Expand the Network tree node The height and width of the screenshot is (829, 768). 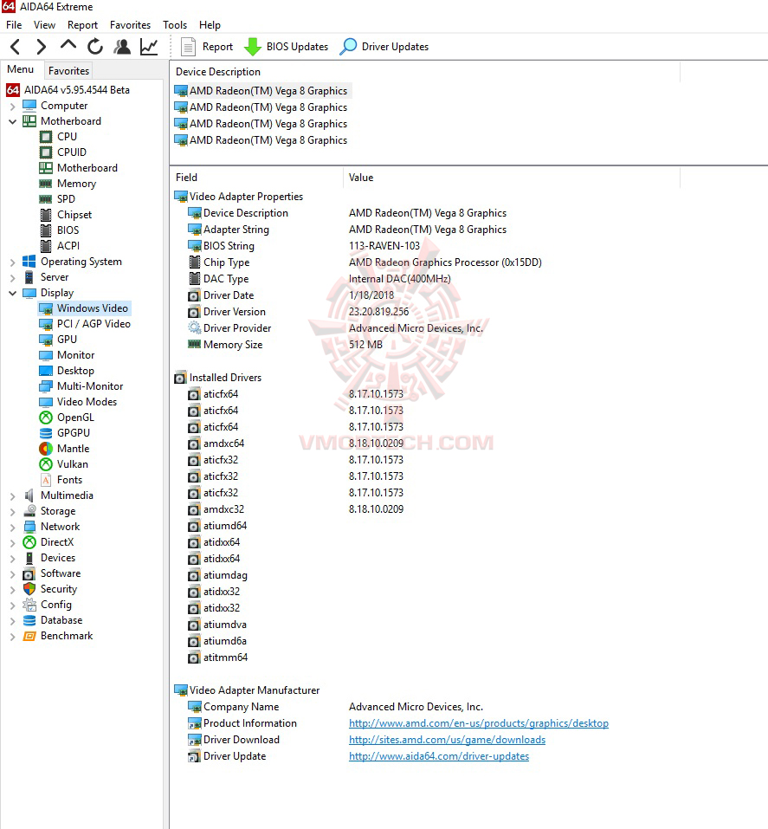[13, 528]
